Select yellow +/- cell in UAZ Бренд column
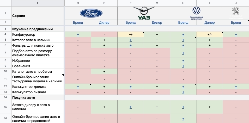This screenshot has width=249, height=123. point(131,35)
